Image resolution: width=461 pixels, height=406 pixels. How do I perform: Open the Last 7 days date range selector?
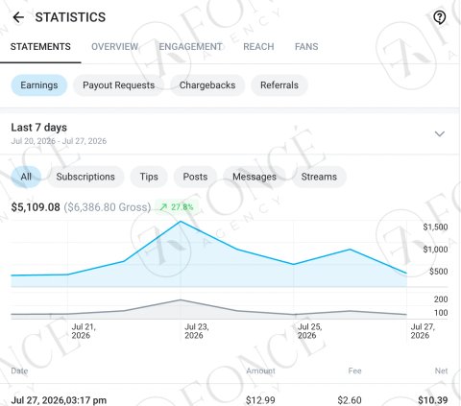pyautogui.click(x=230, y=133)
